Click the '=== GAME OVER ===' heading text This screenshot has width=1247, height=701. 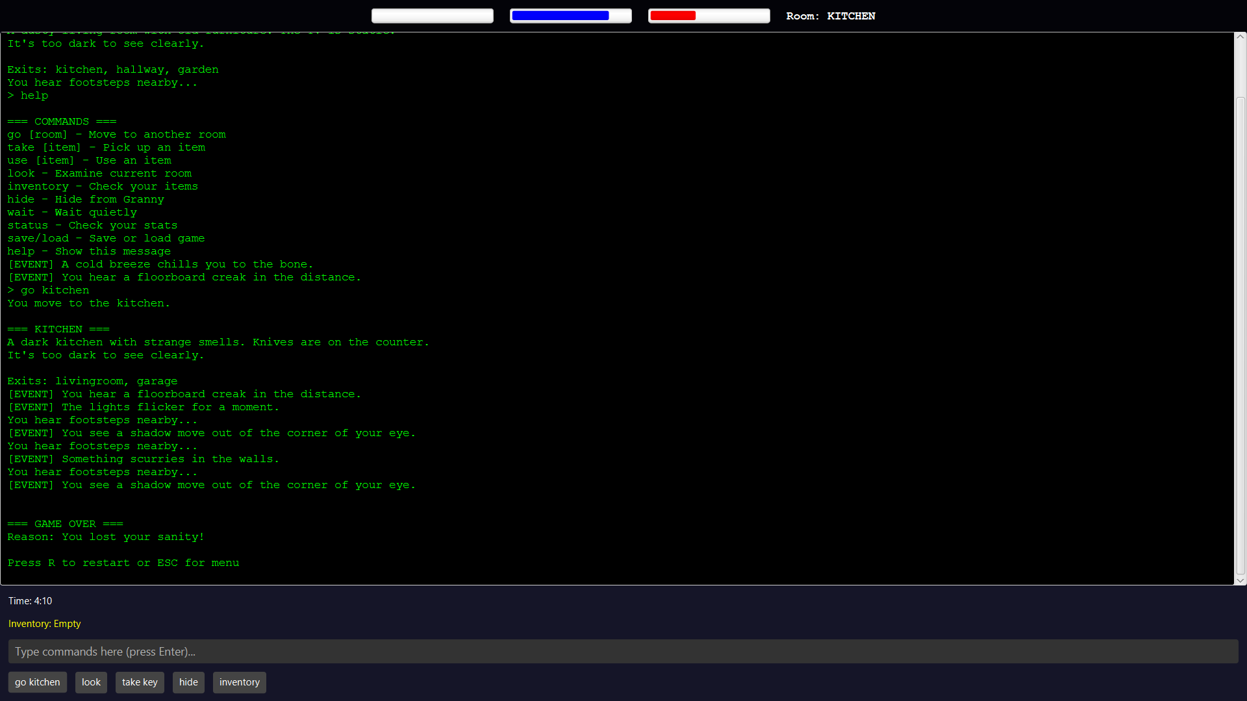(x=65, y=524)
